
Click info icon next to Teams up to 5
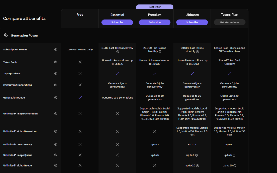point(234,155)
